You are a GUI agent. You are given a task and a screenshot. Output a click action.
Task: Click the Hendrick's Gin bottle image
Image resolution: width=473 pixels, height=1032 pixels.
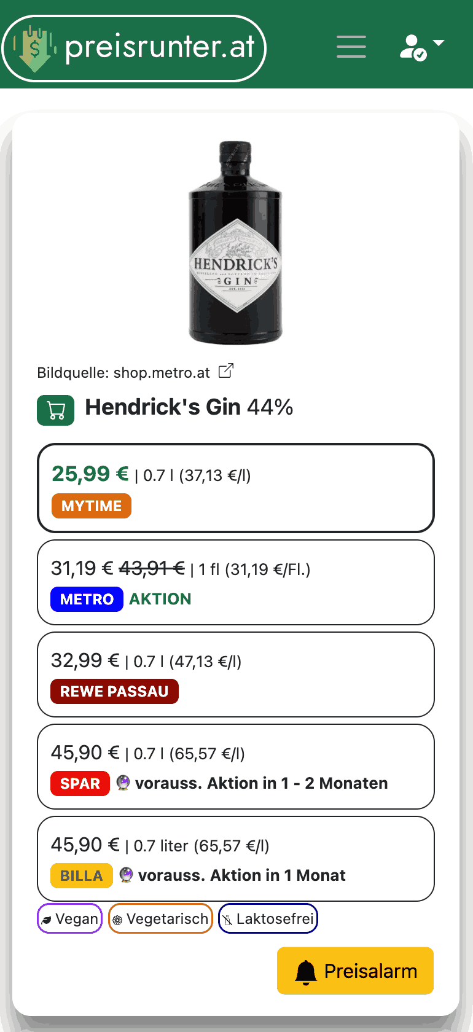pos(235,243)
